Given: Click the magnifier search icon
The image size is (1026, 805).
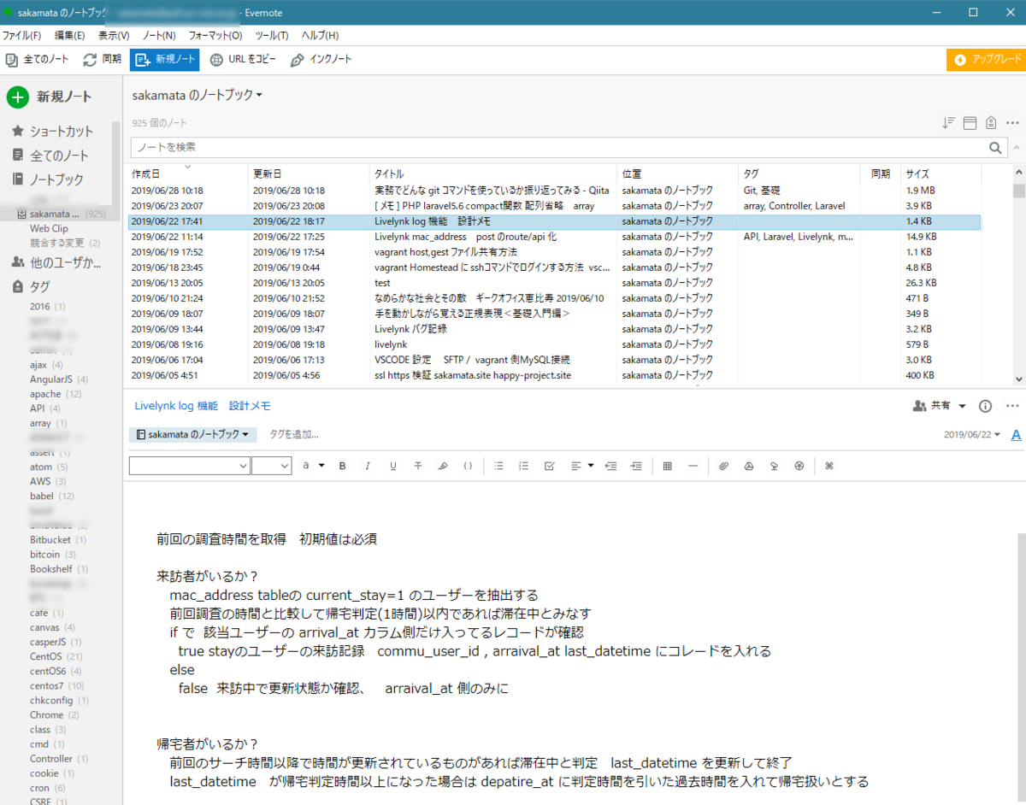Looking at the screenshot, I should 996,147.
